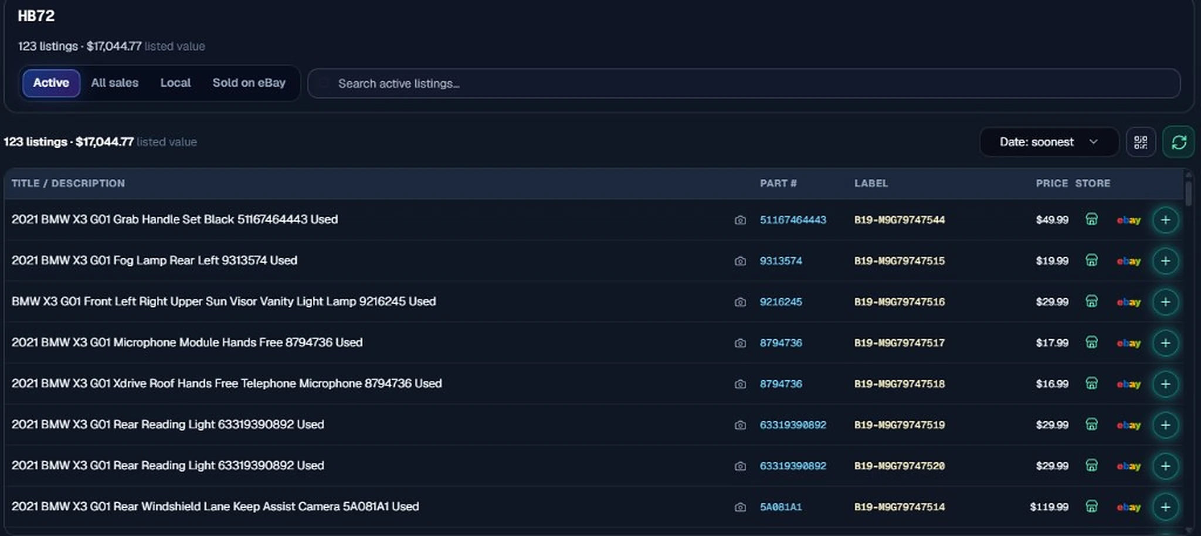
Task: Click store icon for Lane Keep Assist Camera row
Action: click(x=1091, y=507)
